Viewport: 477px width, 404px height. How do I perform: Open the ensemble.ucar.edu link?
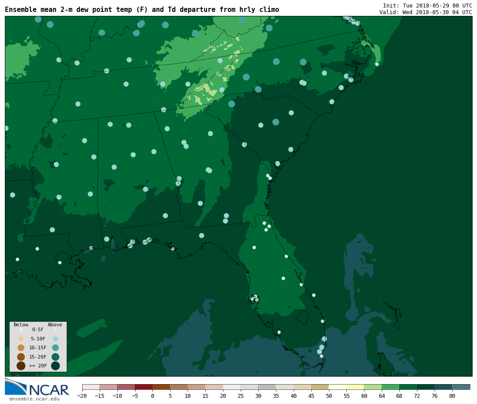pos(34,399)
